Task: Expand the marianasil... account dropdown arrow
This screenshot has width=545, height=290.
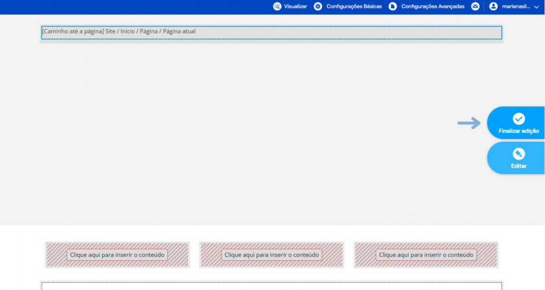Action: coord(537,7)
